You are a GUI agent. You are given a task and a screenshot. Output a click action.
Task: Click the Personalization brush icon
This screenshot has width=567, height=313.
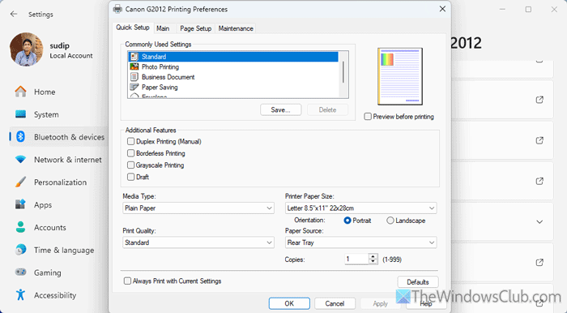(x=20, y=182)
